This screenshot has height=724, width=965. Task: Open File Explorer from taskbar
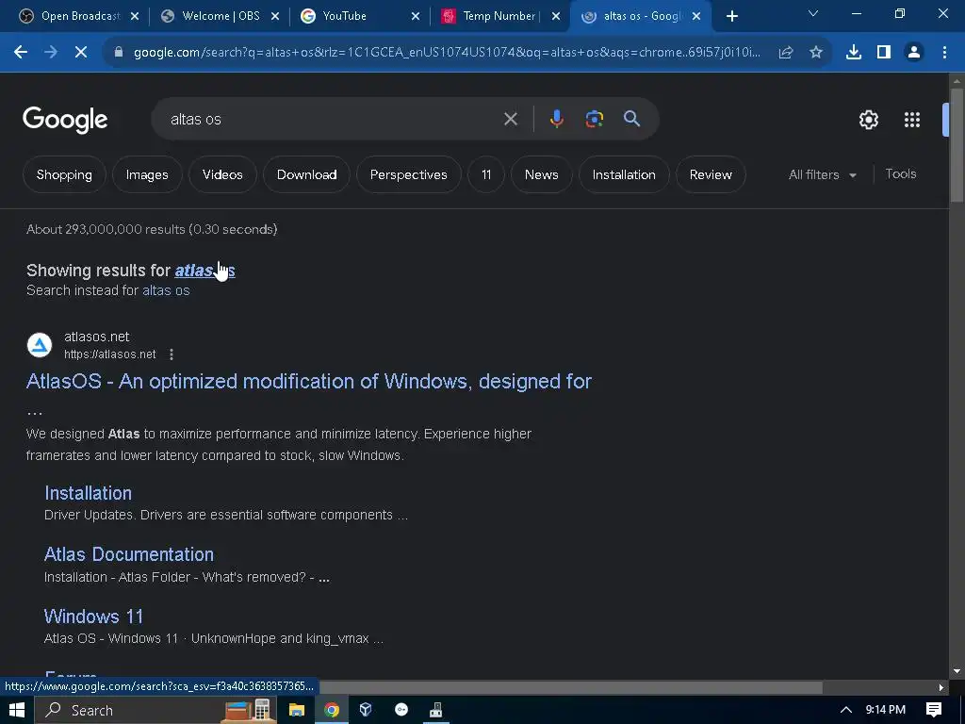click(x=297, y=710)
